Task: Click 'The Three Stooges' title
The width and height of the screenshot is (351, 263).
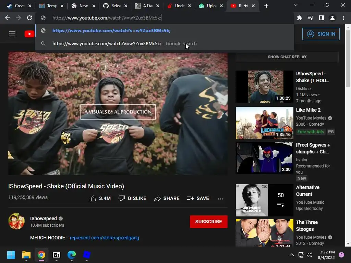Action: point(307,226)
